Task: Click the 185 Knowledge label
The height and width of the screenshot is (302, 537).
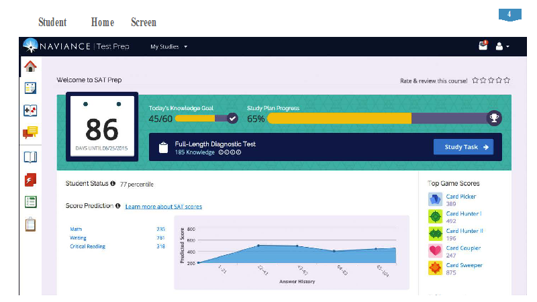Action: (195, 152)
